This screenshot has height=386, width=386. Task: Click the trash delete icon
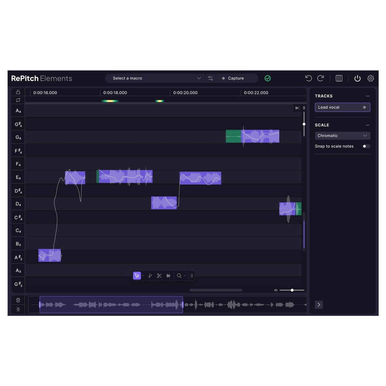pyautogui.click(x=18, y=300)
